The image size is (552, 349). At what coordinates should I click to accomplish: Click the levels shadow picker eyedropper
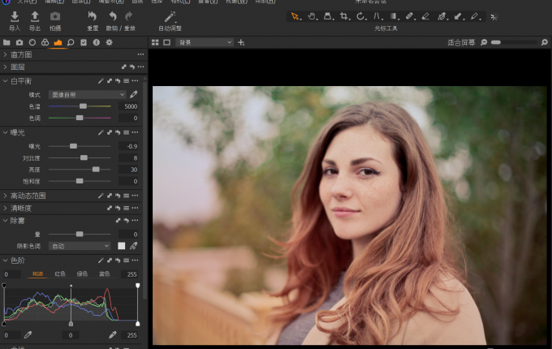(x=28, y=335)
